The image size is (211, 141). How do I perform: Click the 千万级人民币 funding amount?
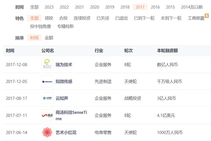tap(169, 81)
